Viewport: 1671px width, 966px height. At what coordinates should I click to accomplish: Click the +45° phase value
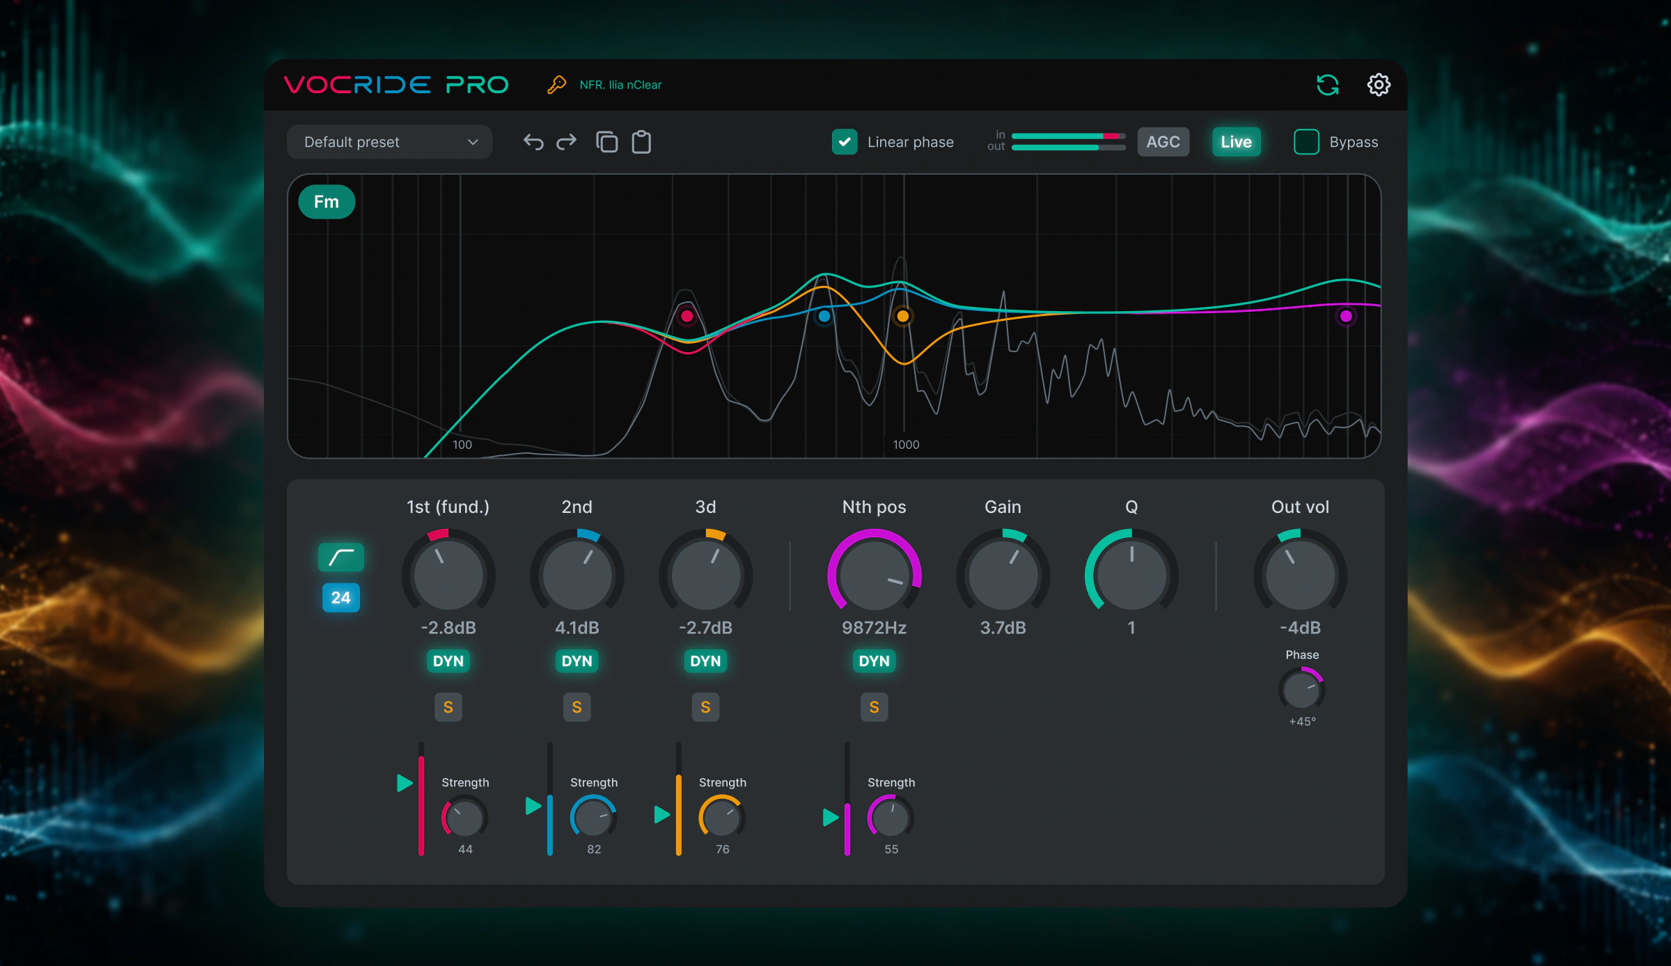1302,722
